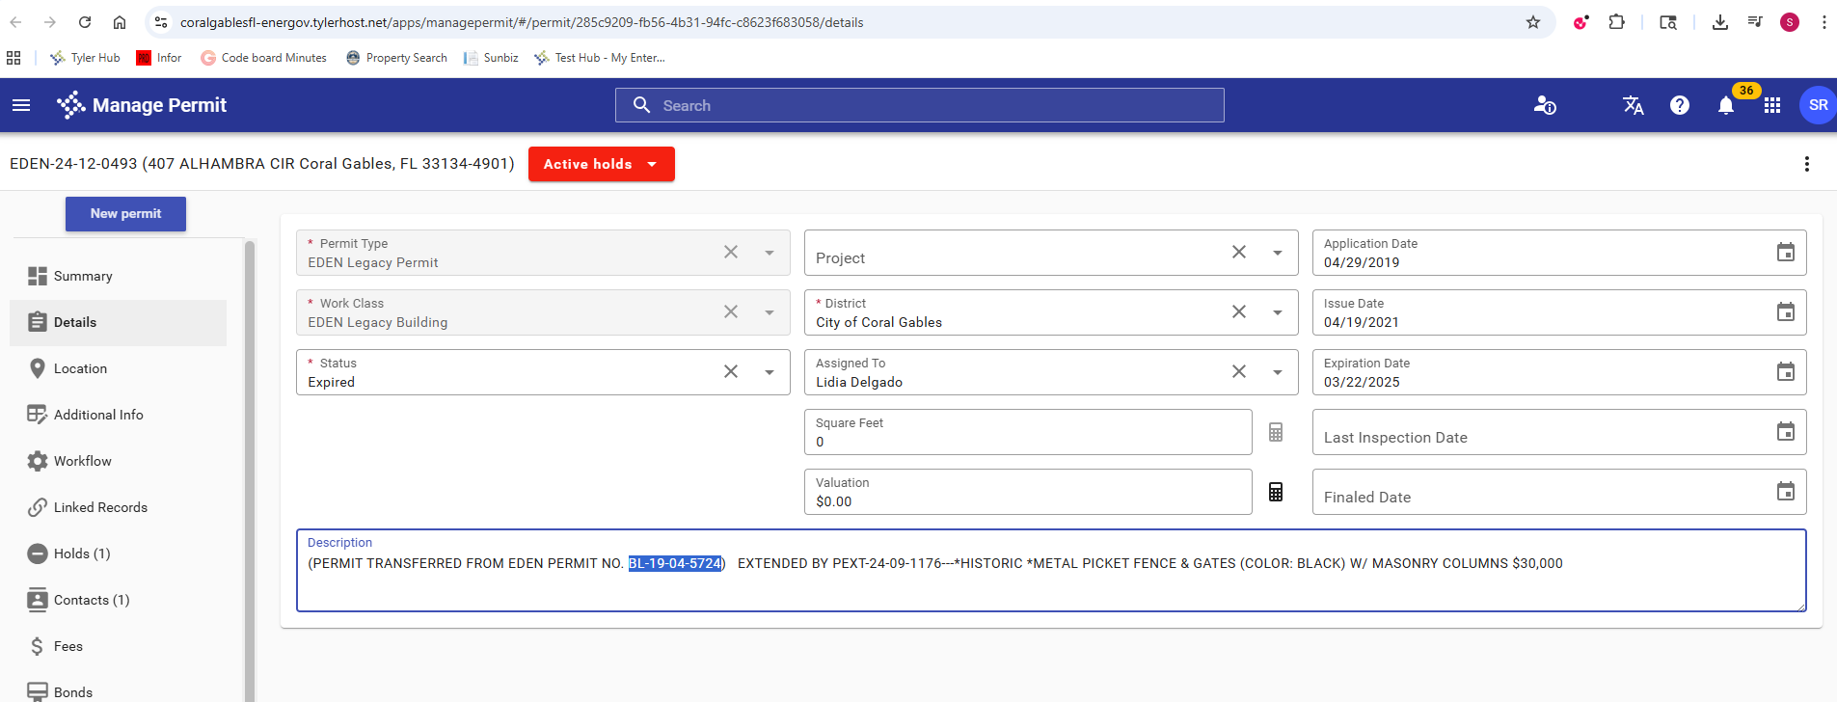Image resolution: width=1837 pixels, height=702 pixels.
Task: Expand the Project dropdown arrow
Action: pos(1278,253)
